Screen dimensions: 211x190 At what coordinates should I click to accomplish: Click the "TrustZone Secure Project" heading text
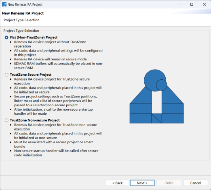tap(31, 74)
